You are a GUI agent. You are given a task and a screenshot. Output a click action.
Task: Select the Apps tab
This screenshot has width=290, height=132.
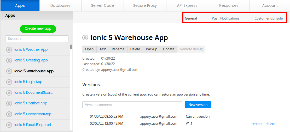click(x=20, y=5)
